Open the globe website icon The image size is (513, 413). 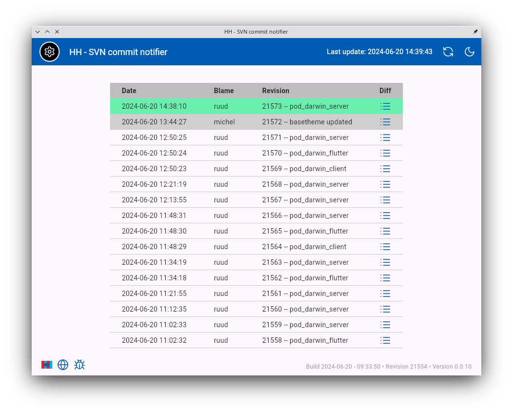[x=63, y=364]
